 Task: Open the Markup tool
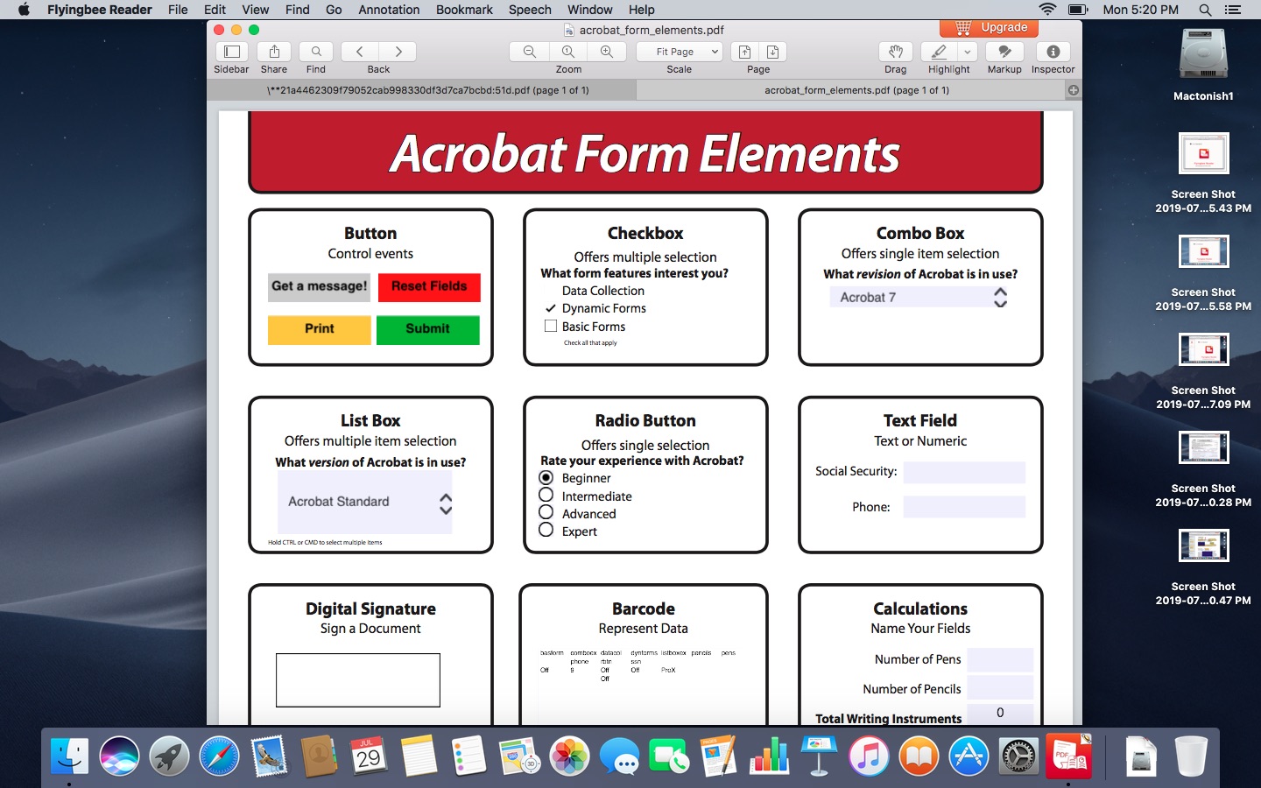1004,51
